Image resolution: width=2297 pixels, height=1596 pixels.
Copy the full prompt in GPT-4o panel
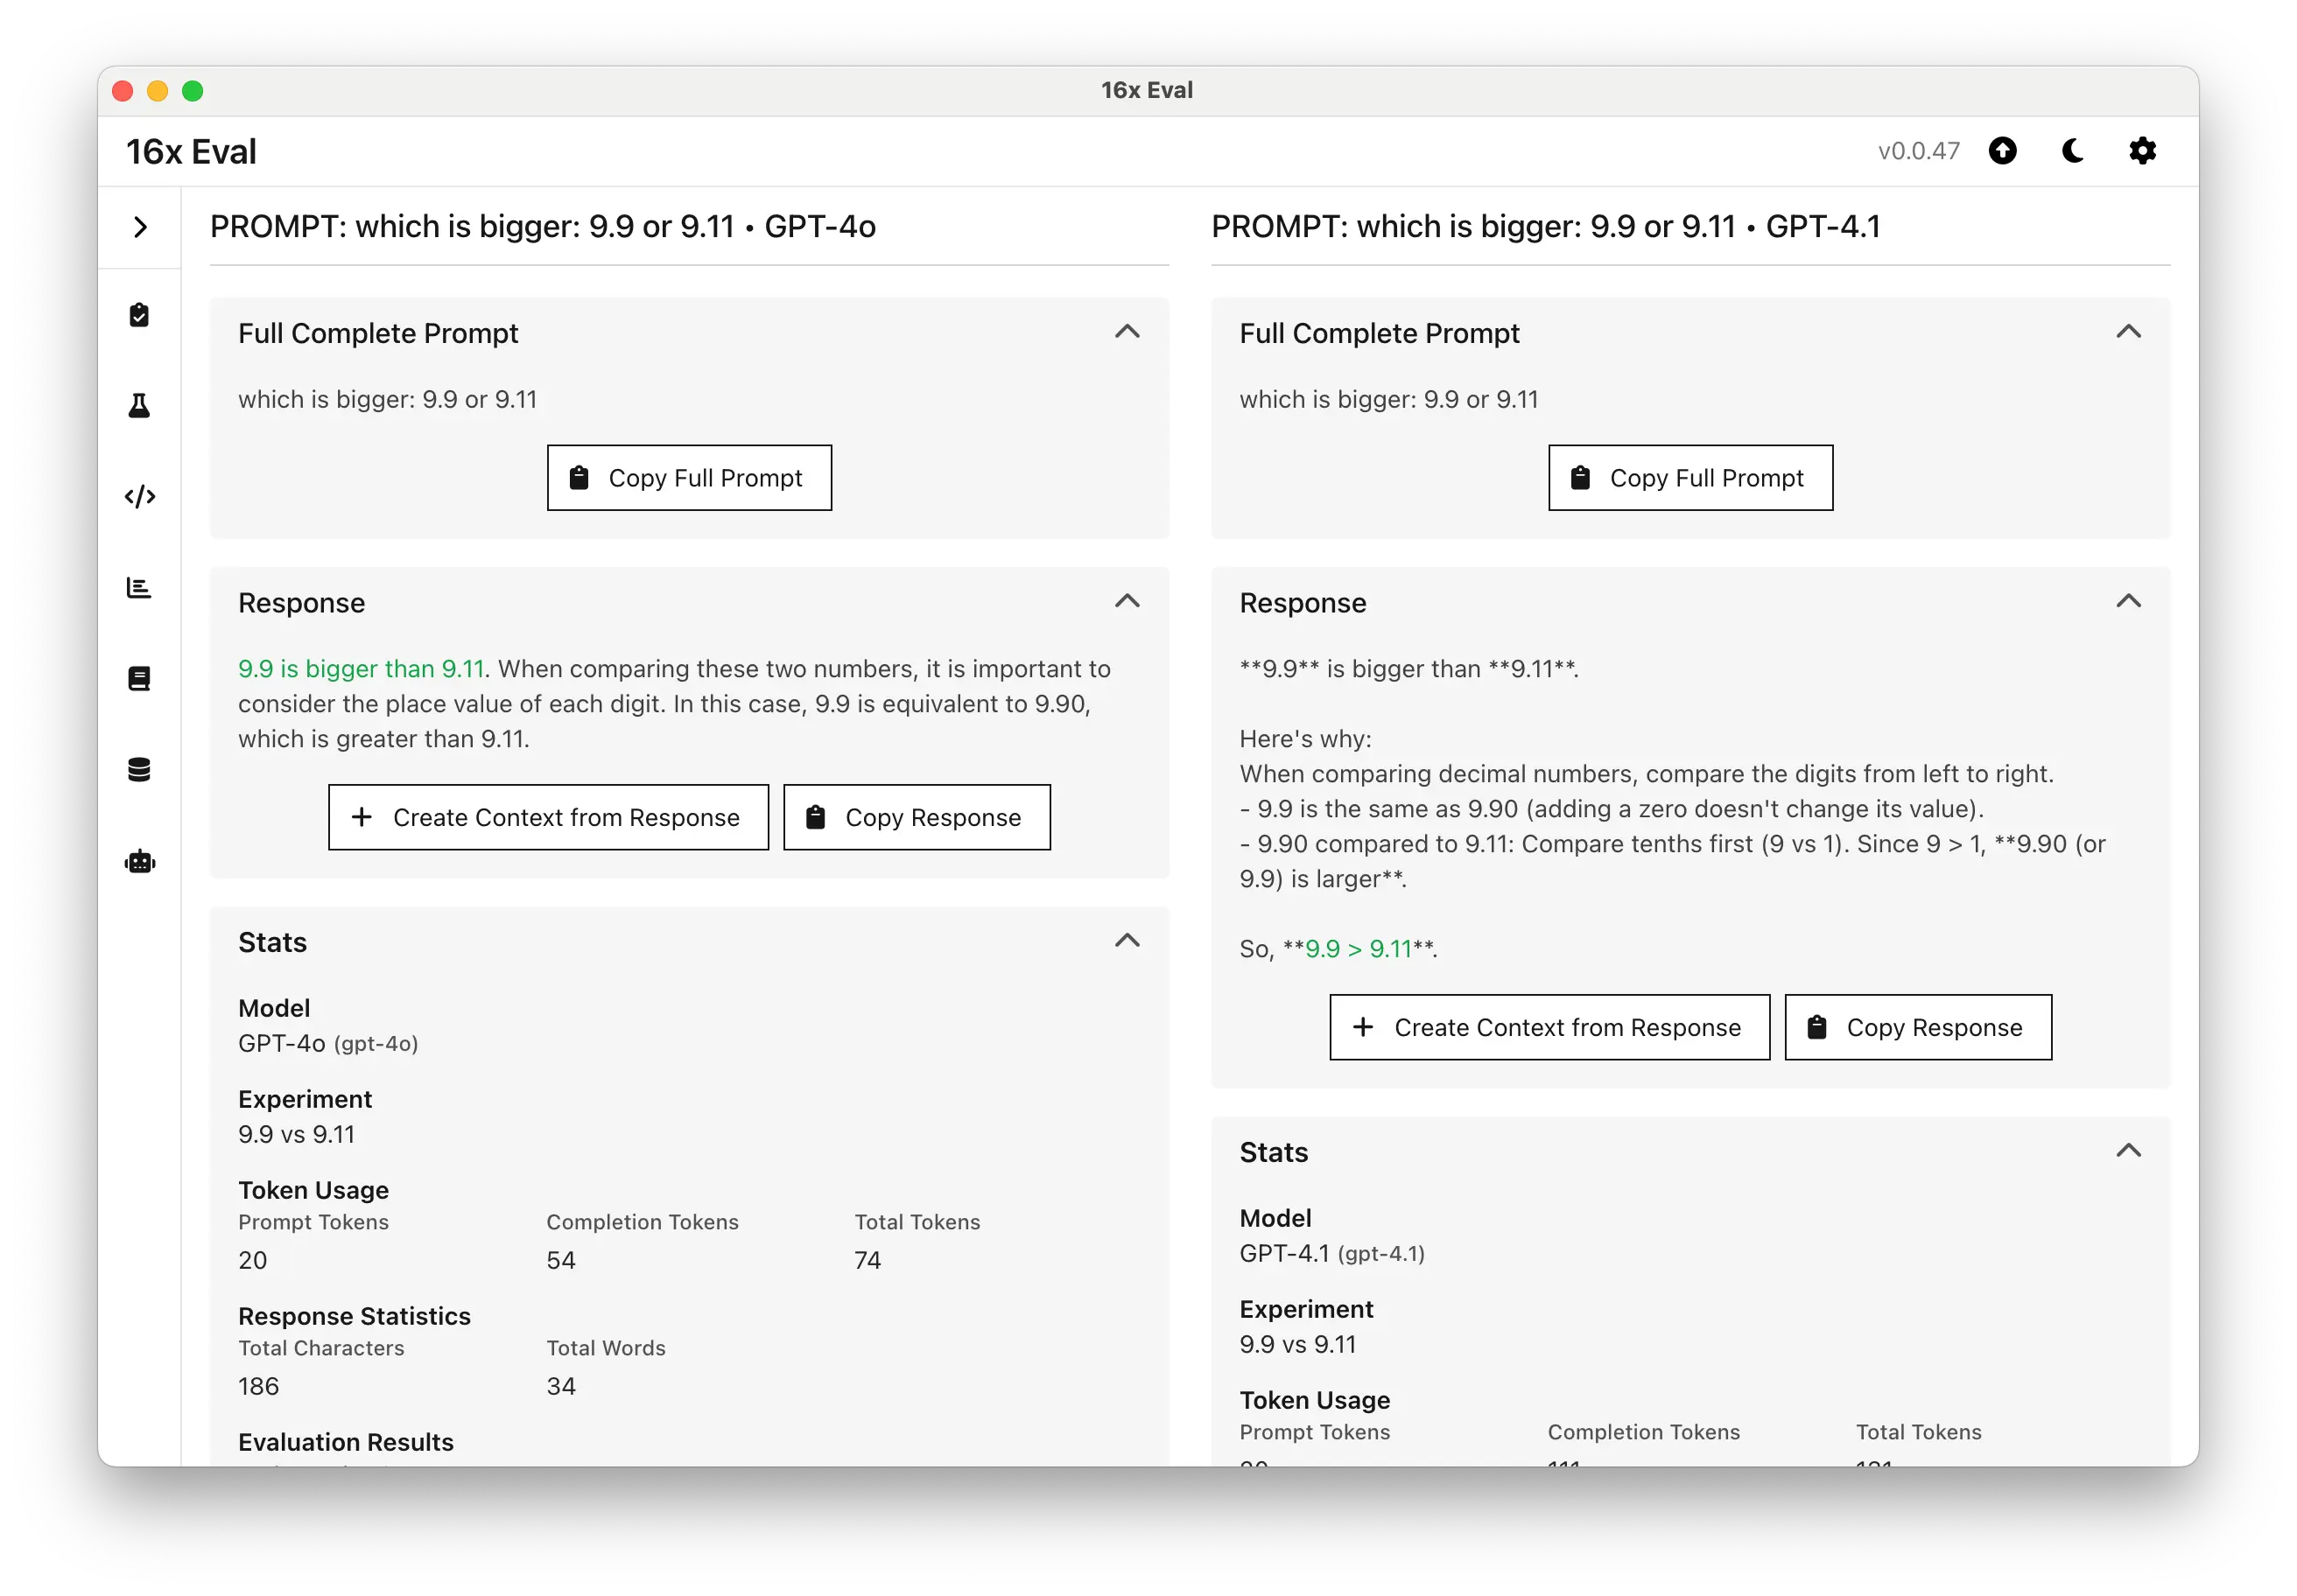click(689, 478)
